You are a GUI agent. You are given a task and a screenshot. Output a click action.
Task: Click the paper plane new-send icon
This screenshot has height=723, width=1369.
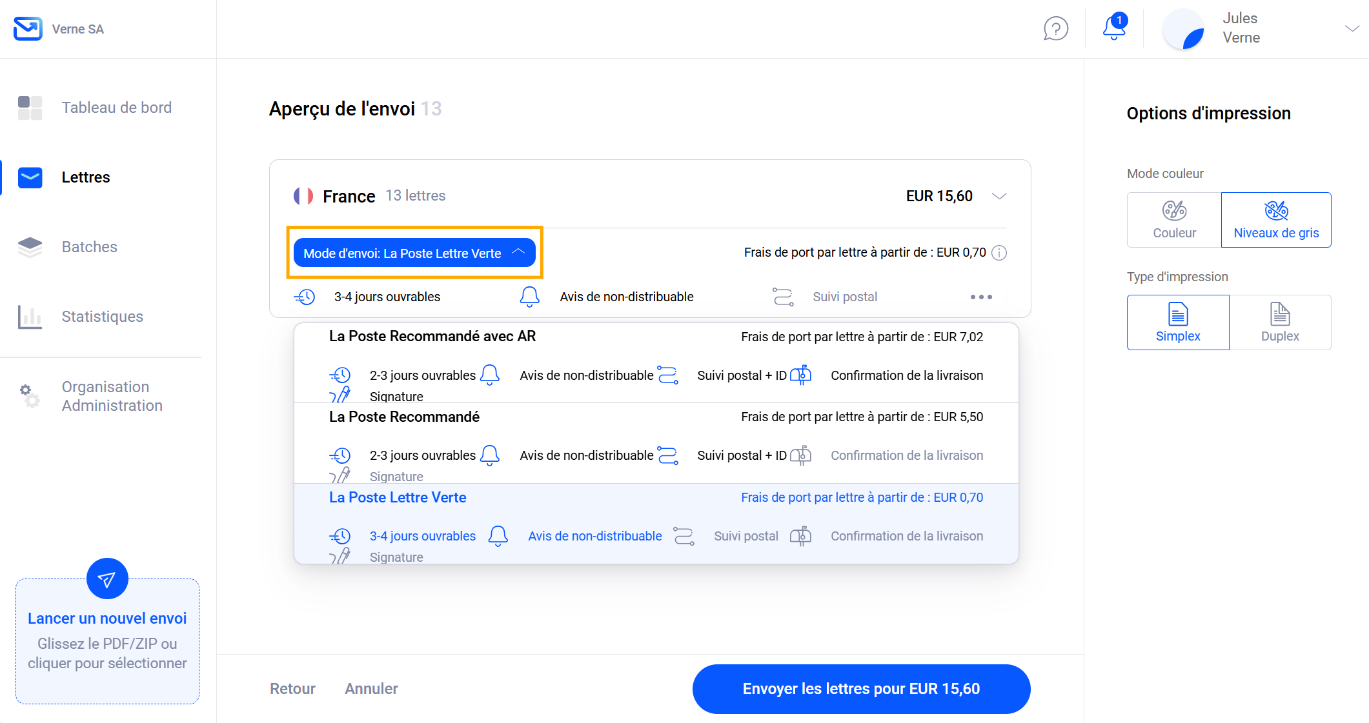click(107, 579)
